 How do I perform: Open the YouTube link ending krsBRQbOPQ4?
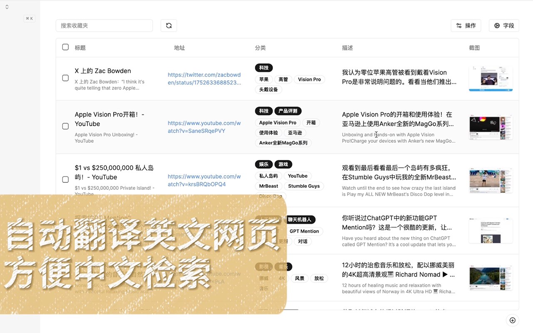204,180
